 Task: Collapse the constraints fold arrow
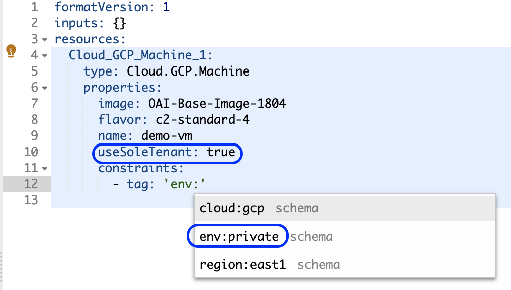pos(45,168)
